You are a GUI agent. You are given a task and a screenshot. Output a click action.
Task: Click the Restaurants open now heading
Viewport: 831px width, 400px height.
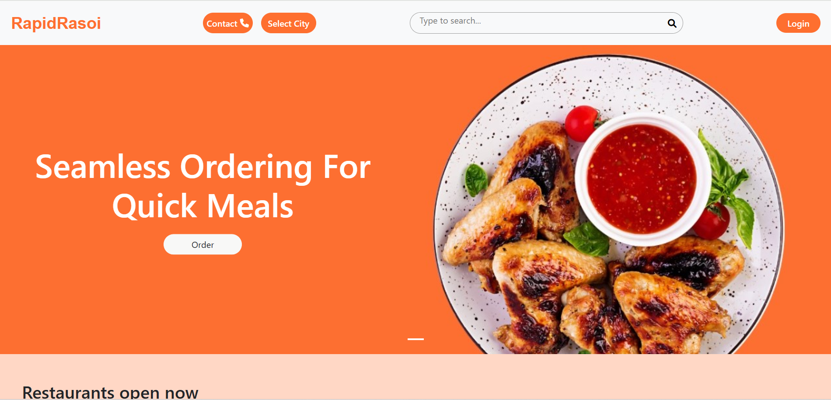click(x=110, y=392)
